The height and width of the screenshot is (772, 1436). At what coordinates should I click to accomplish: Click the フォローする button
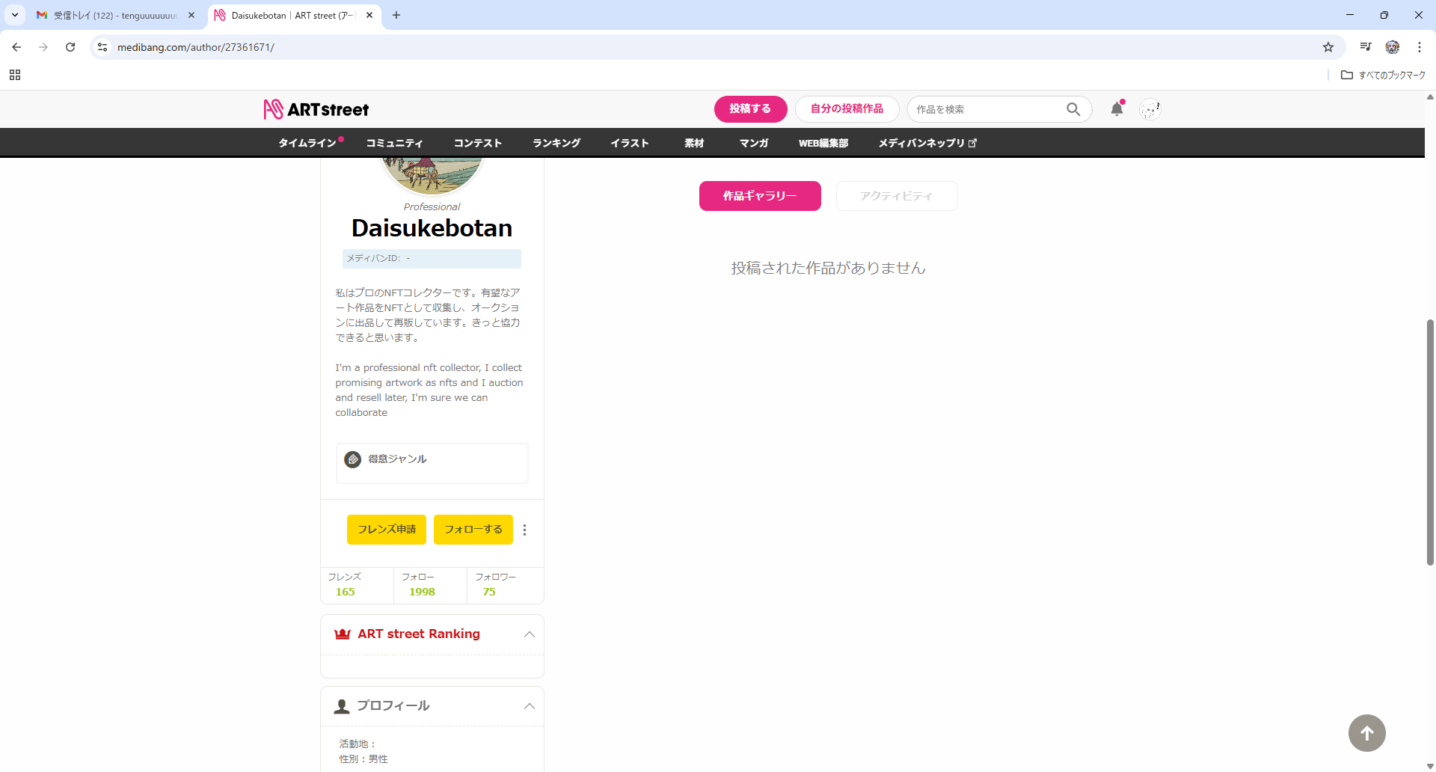click(x=473, y=530)
